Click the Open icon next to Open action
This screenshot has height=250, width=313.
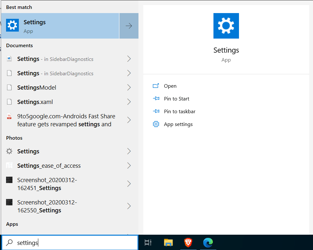pyautogui.click(x=156, y=85)
